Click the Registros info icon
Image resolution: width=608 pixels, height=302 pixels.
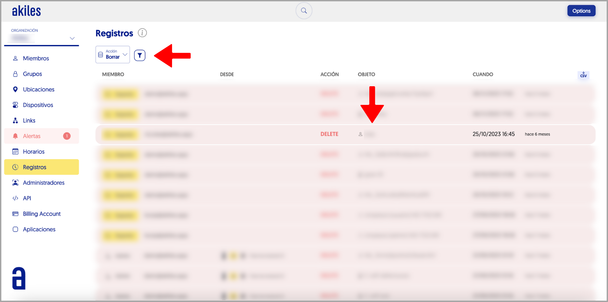pos(142,33)
